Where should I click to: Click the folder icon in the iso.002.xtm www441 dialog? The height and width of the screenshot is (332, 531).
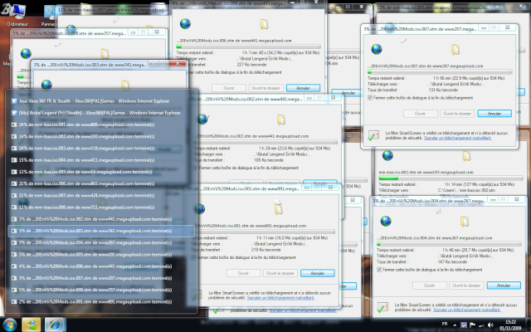[x=281, y=120]
